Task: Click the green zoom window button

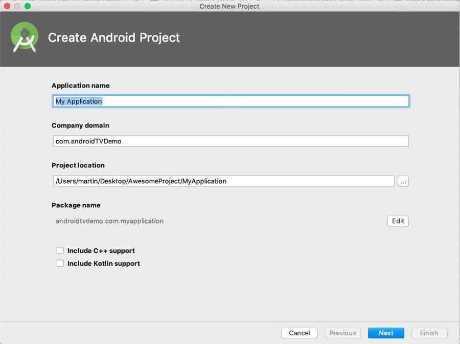Action: pos(28,6)
